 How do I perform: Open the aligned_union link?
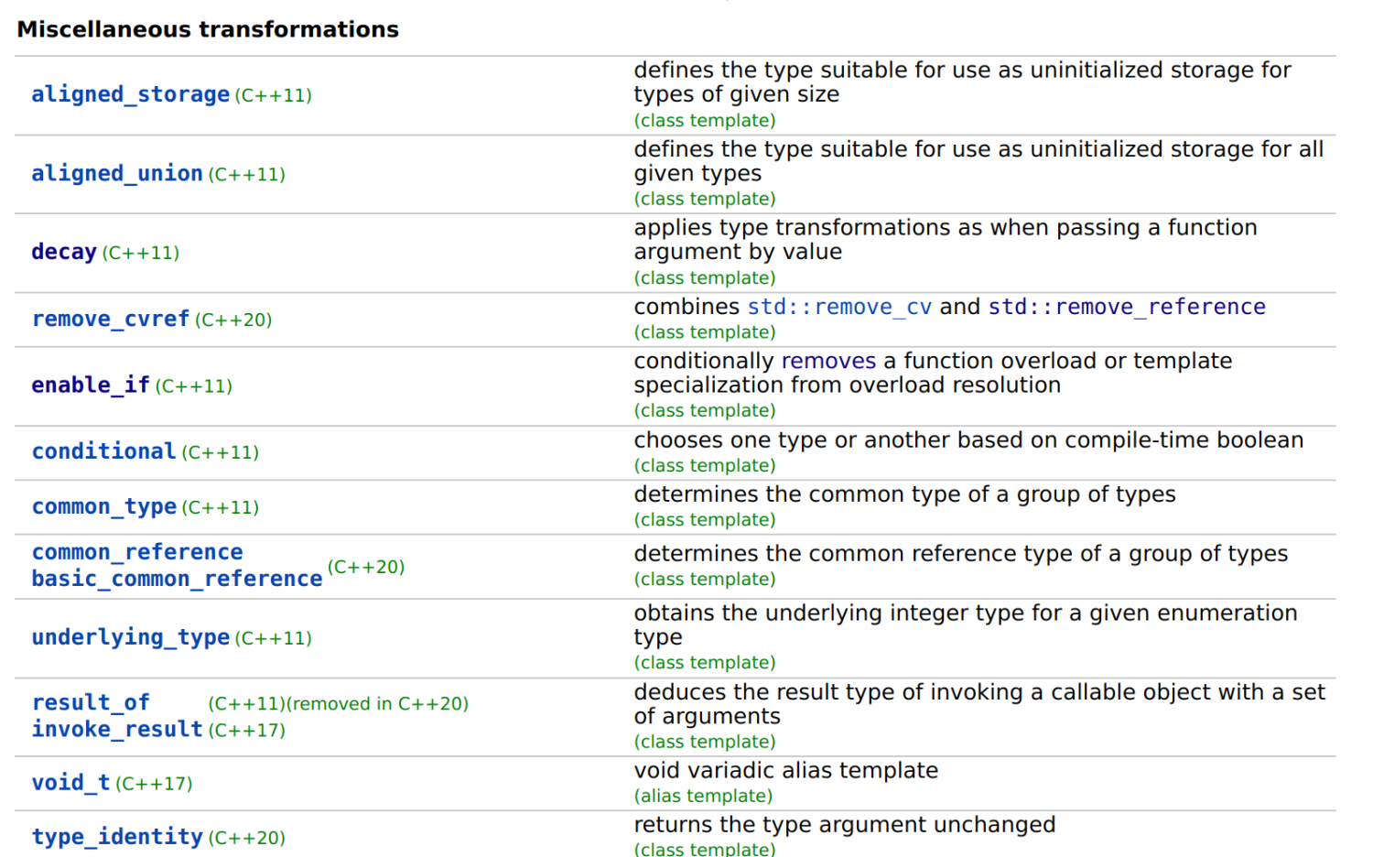click(x=117, y=173)
